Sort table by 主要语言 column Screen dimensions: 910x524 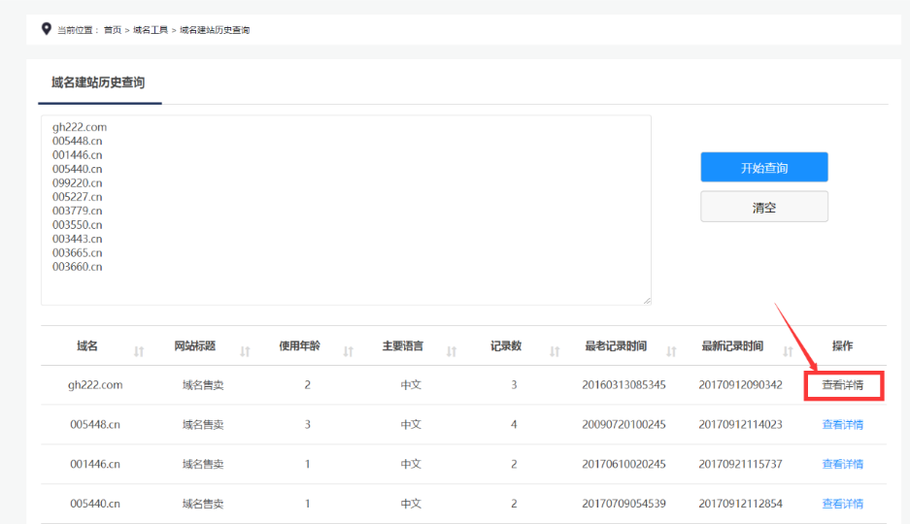(452, 351)
